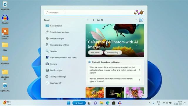This screenshot has height=106, width=188.
Task: Open Task View on the taskbar
Action: 89,103
